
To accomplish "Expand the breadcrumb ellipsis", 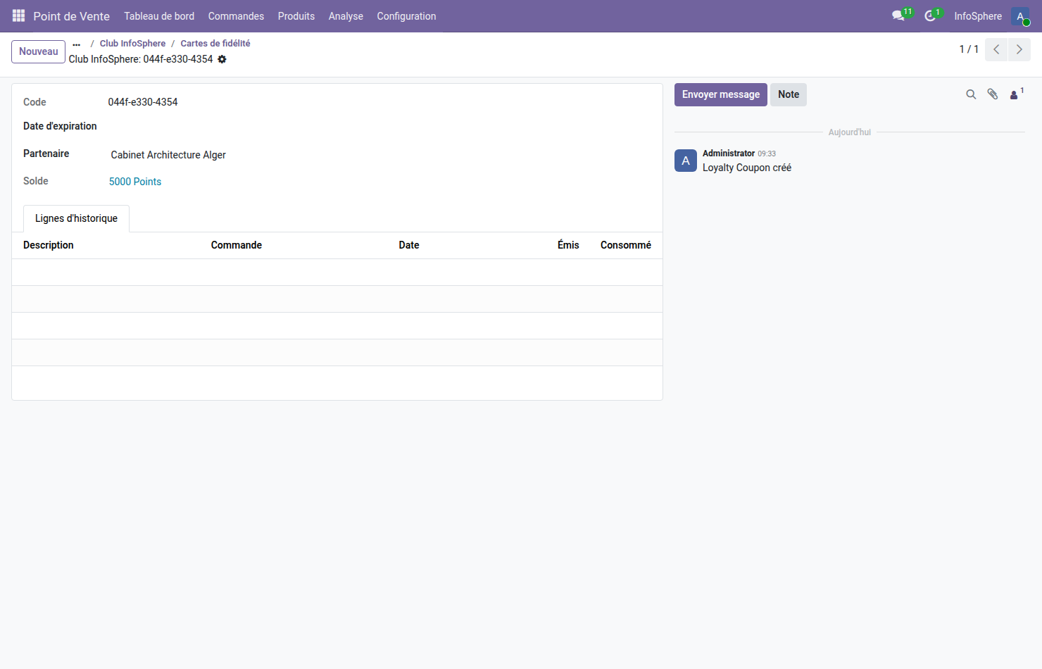I will tap(77, 44).
